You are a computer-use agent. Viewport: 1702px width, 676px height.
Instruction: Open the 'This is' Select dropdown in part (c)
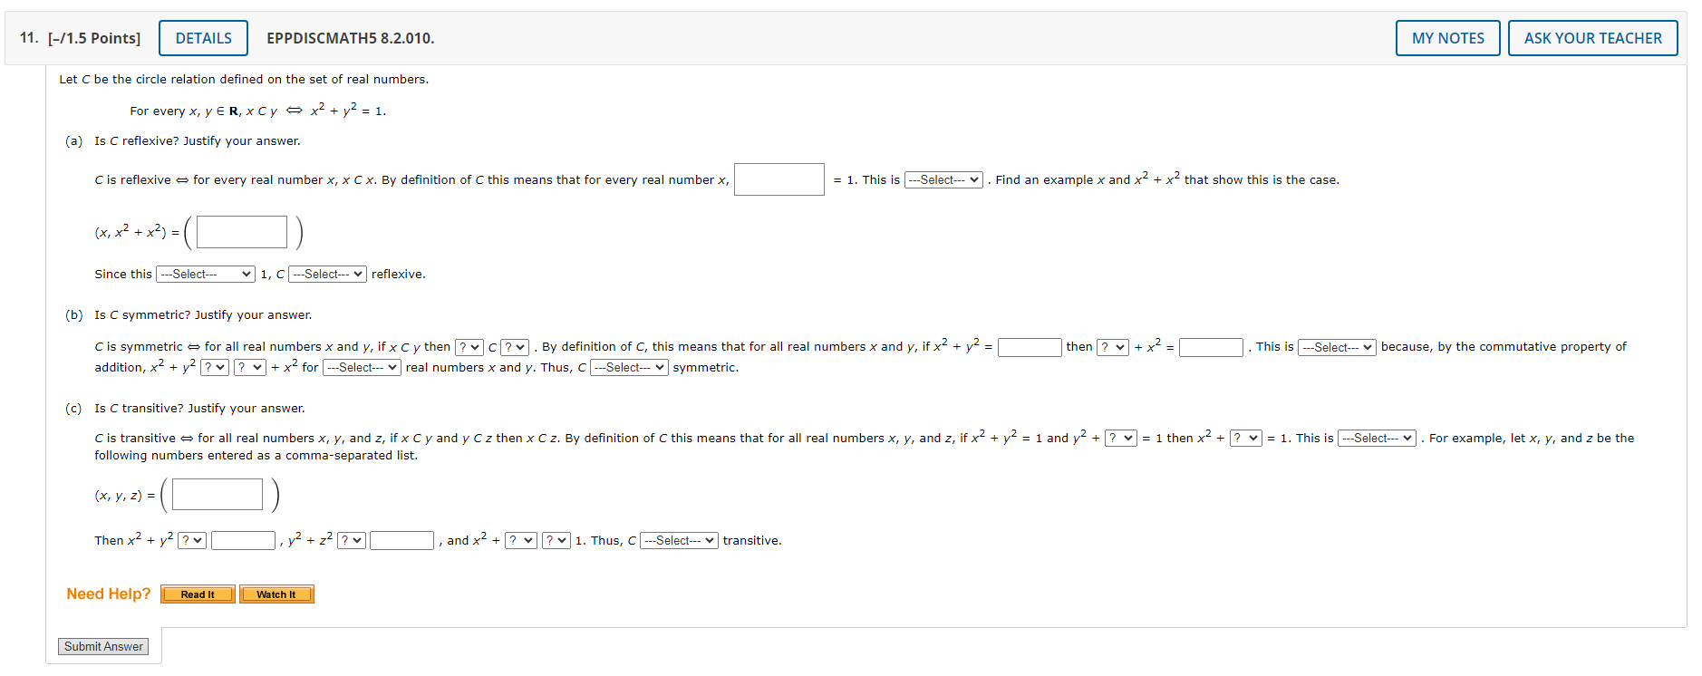point(1377,438)
